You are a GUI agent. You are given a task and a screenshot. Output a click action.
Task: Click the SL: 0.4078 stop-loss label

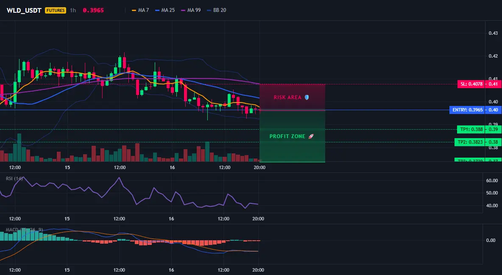coord(471,84)
